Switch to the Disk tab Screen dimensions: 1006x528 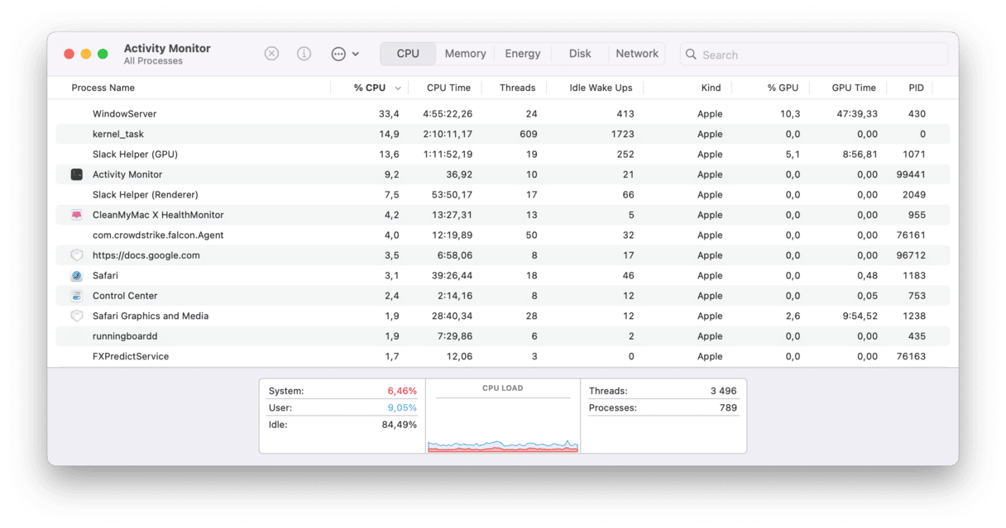point(580,54)
